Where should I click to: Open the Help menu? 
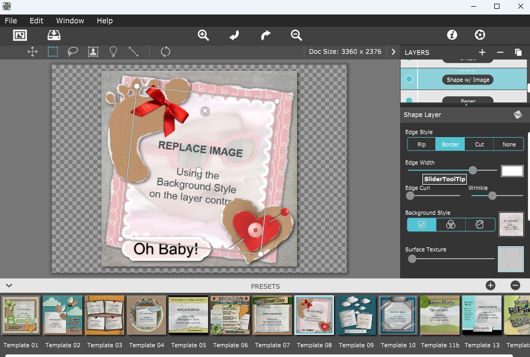(105, 21)
